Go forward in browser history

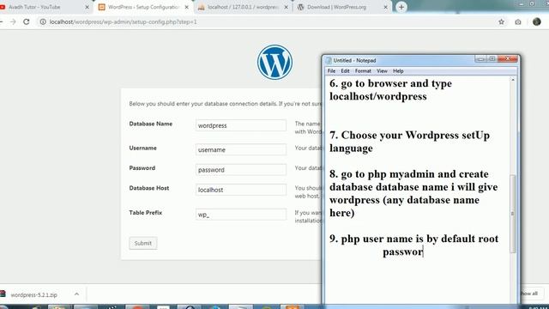(x=13, y=21)
